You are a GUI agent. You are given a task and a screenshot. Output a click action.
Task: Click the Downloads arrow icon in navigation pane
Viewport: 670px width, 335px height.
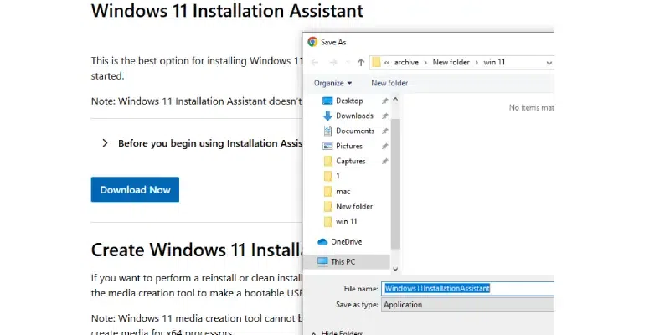pyautogui.click(x=327, y=116)
